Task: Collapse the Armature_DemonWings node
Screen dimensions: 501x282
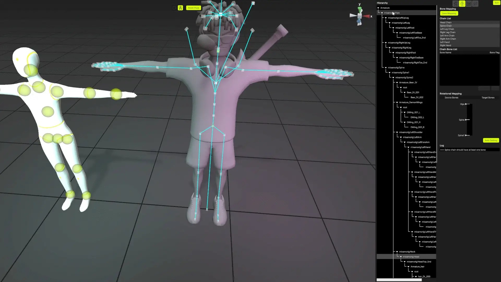Action: pos(397,103)
